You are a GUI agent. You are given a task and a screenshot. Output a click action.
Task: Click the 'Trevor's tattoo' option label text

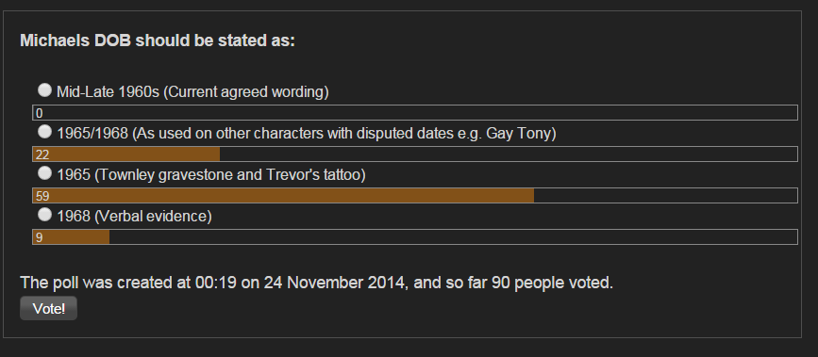tap(211, 175)
